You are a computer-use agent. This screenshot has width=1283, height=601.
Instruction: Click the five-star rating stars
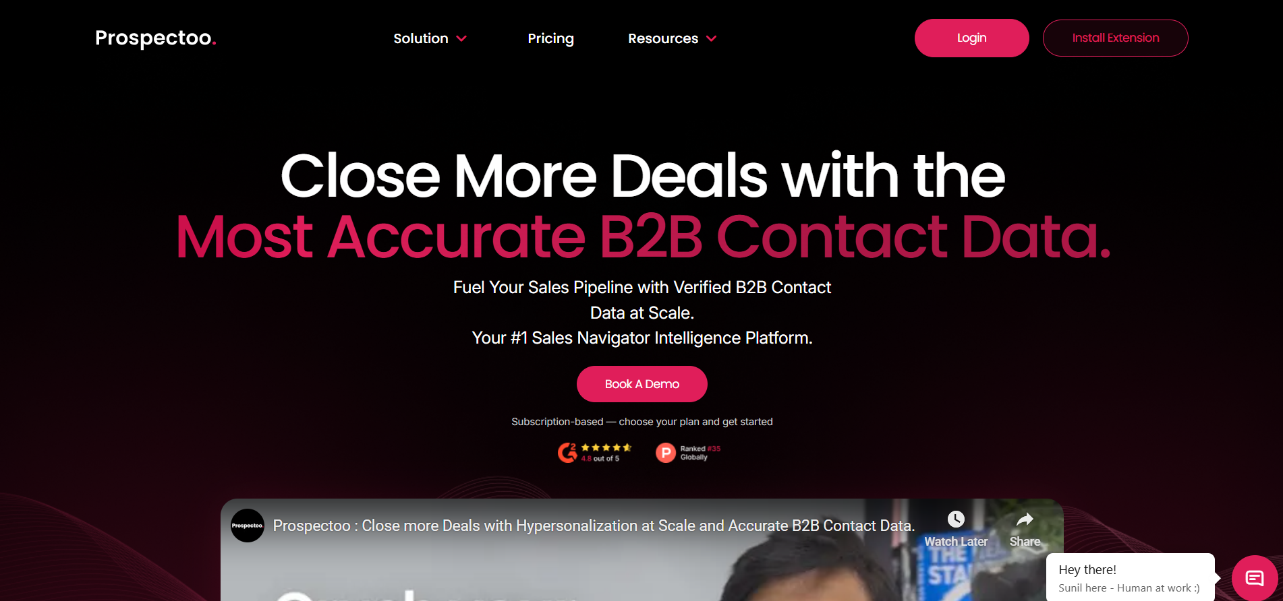[x=606, y=447]
